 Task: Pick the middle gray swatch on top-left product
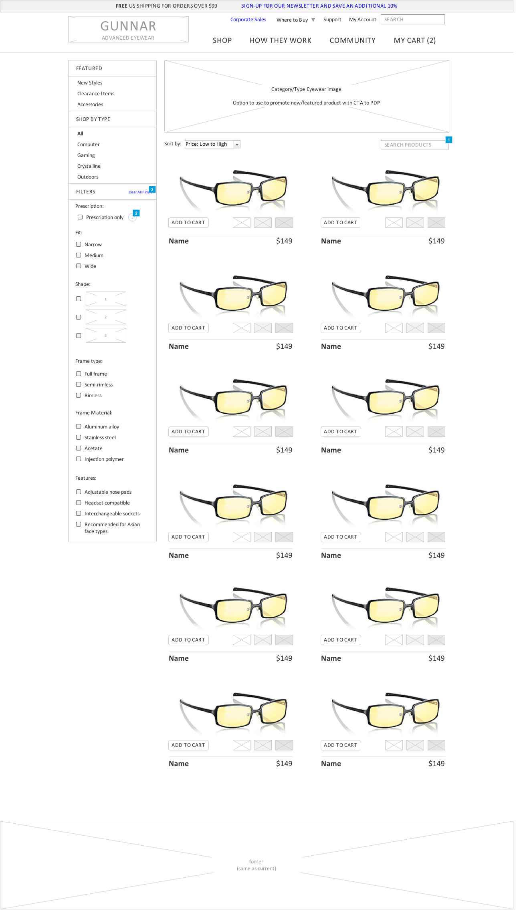[x=263, y=223]
